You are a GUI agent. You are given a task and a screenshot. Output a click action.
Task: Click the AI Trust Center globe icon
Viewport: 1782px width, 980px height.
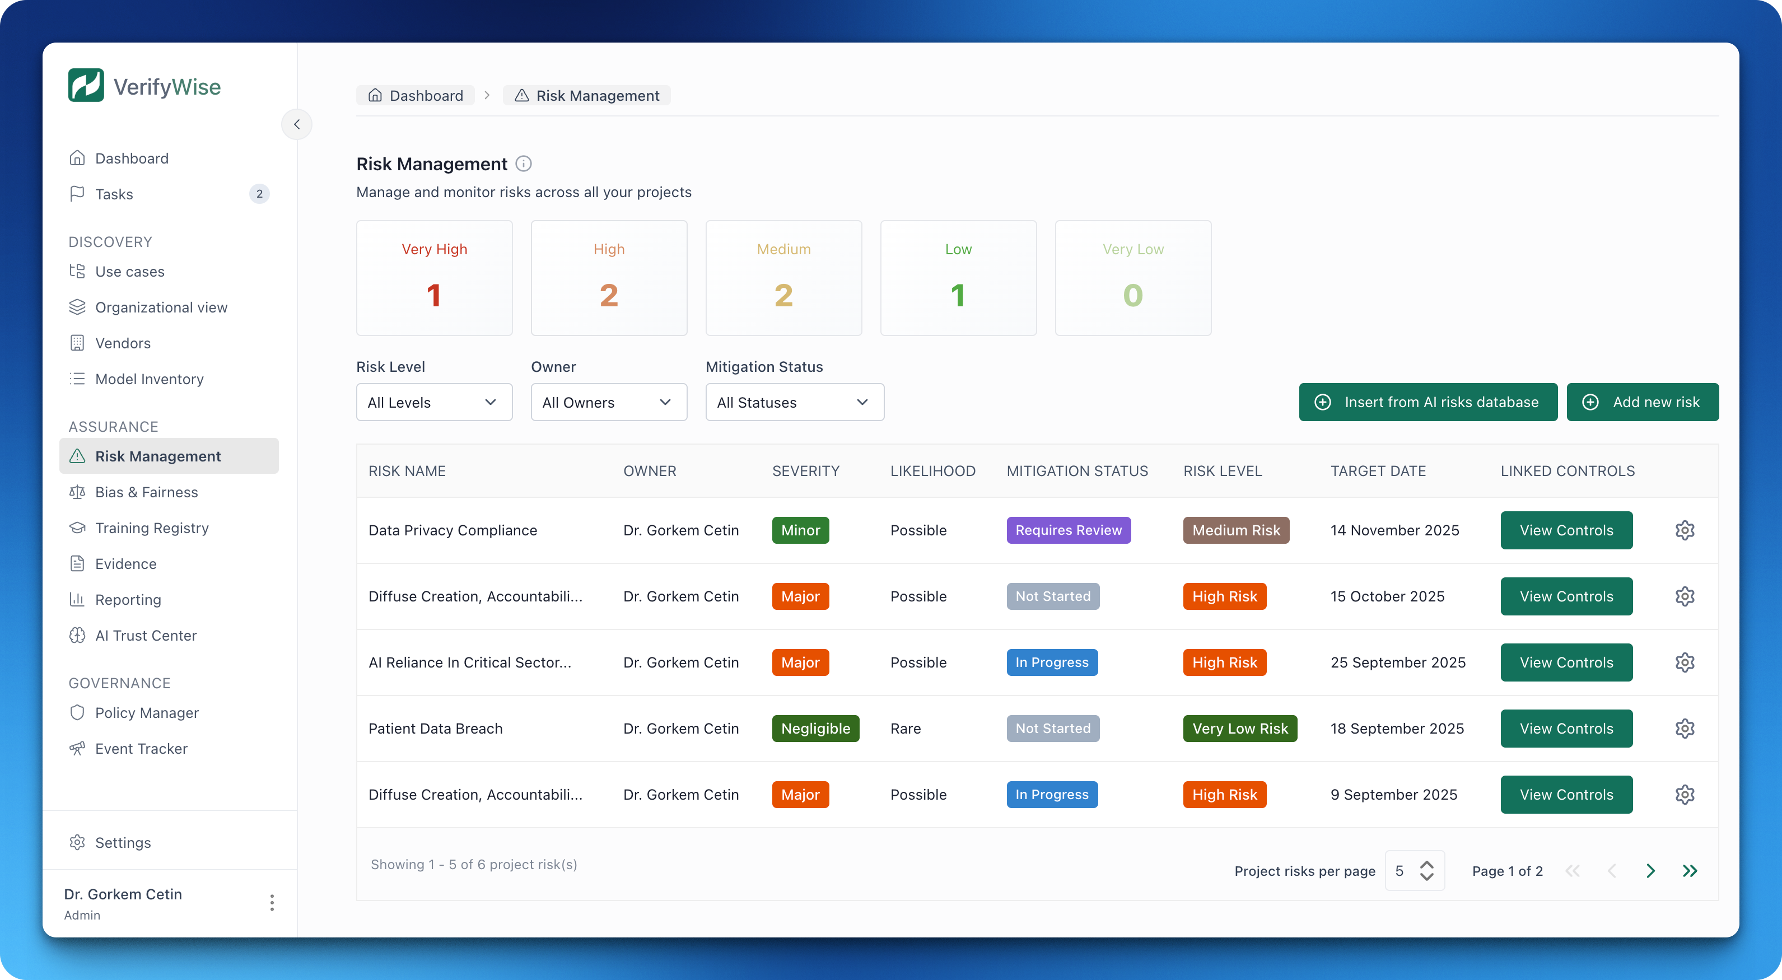pos(77,635)
